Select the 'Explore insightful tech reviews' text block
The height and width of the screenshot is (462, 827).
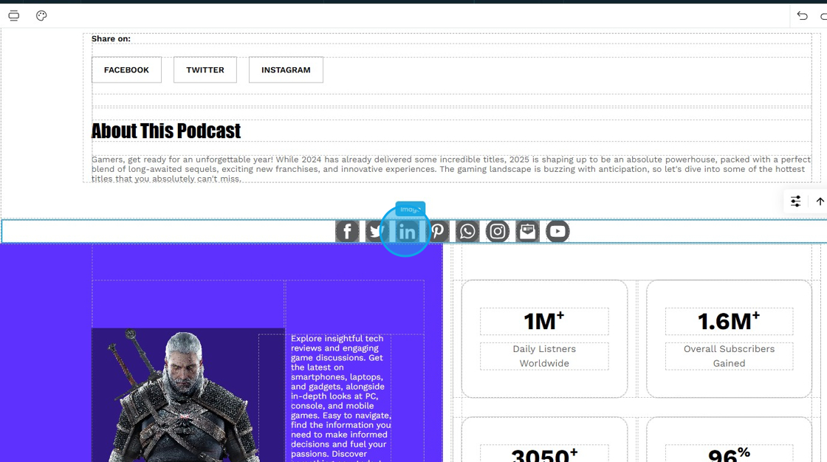[x=341, y=399]
